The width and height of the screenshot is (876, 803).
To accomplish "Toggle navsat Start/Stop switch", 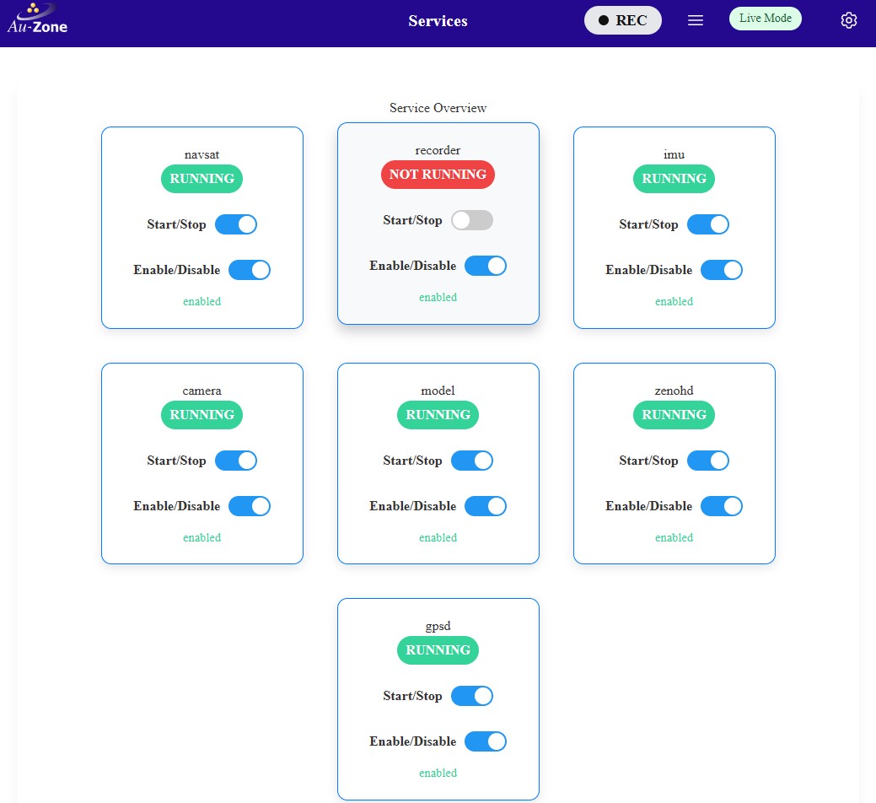I will [236, 224].
